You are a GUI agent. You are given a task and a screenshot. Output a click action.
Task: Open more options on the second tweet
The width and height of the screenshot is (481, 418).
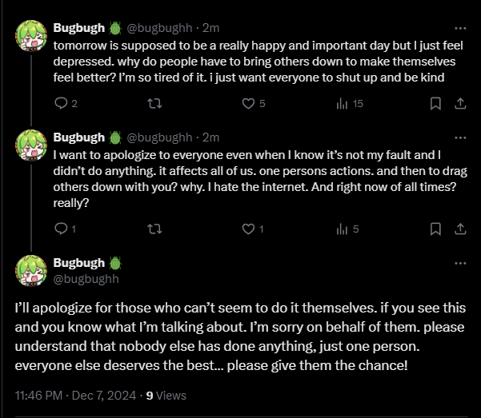459,137
